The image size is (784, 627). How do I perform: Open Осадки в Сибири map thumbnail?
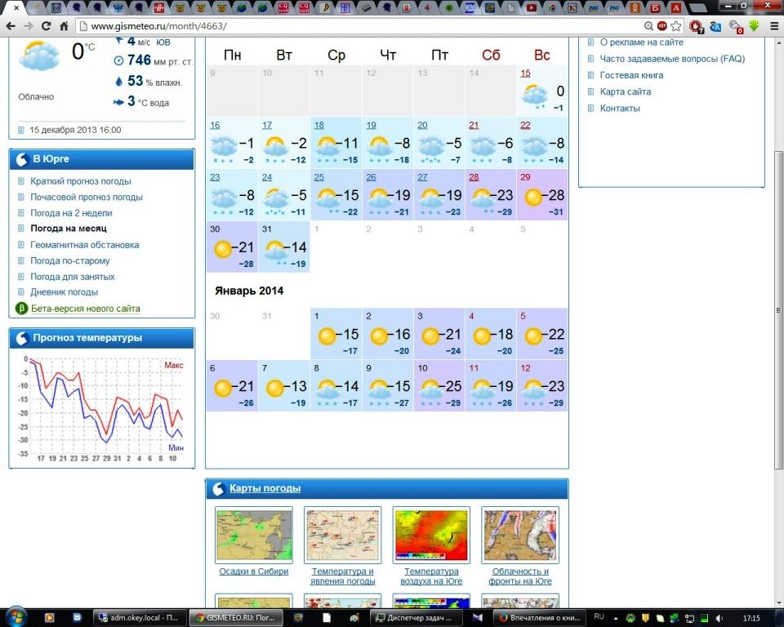[x=253, y=535]
